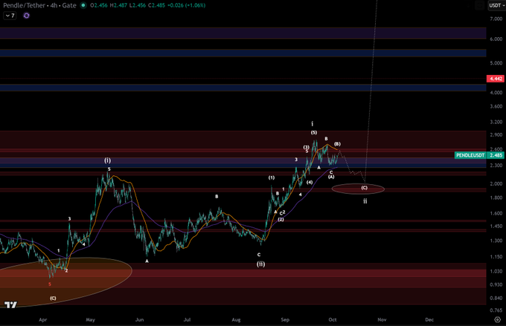Select the (A) wave label below C

[x=331, y=177]
